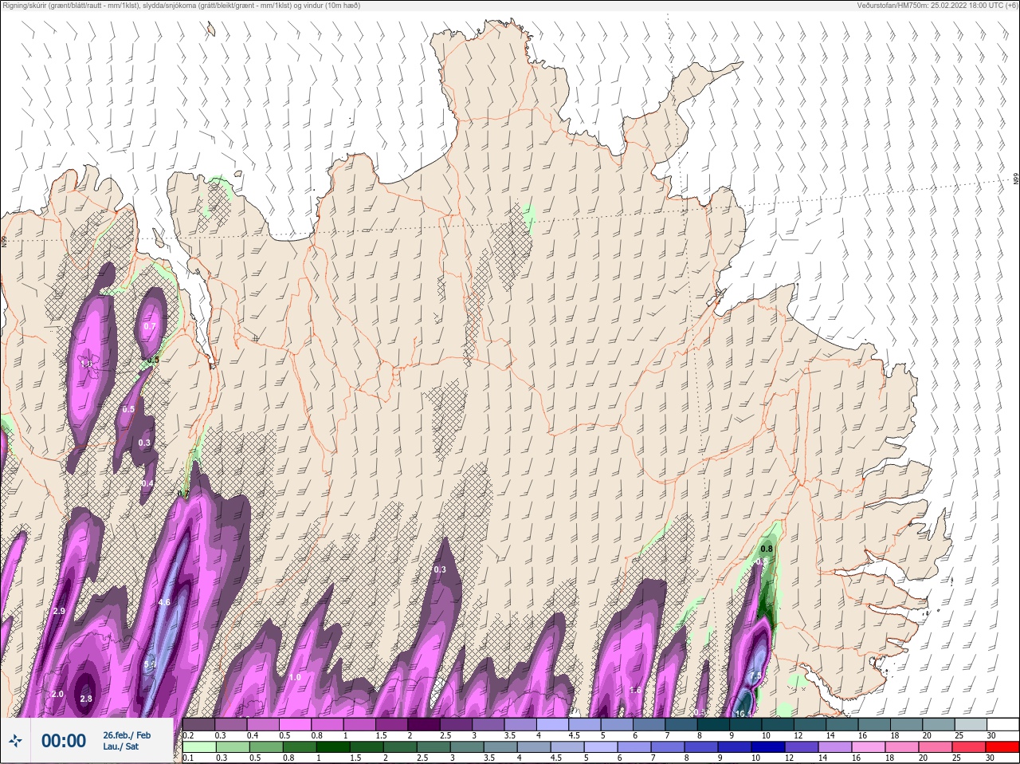Click the '26.feb./ Feb' date label
1020x764 pixels.
click(x=127, y=734)
